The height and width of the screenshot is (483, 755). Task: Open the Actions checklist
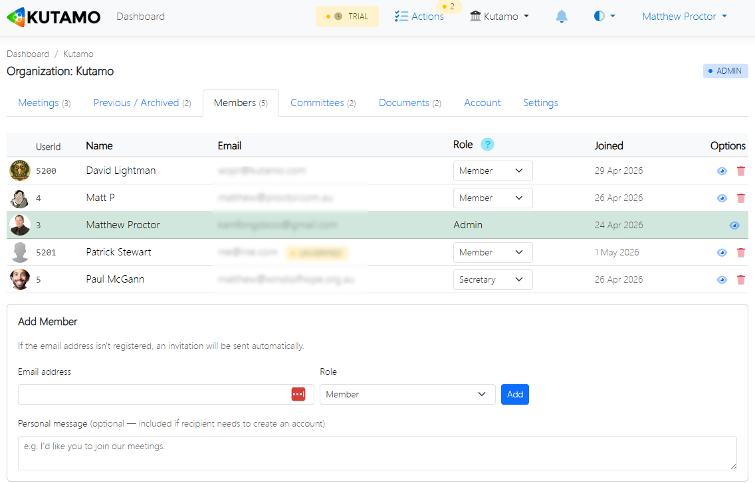coord(419,17)
